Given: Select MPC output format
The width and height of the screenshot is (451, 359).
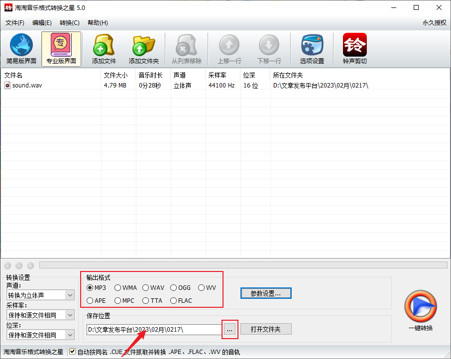Looking at the screenshot, I should pos(124,300).
